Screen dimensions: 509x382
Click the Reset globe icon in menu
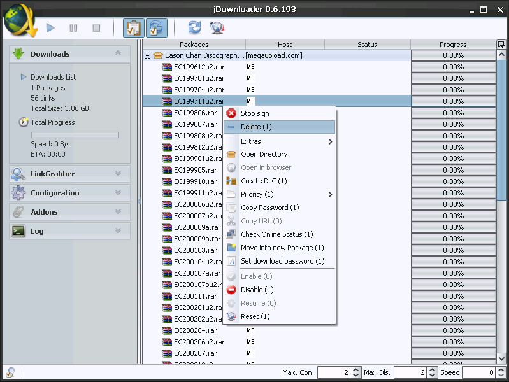click(231, 316)
